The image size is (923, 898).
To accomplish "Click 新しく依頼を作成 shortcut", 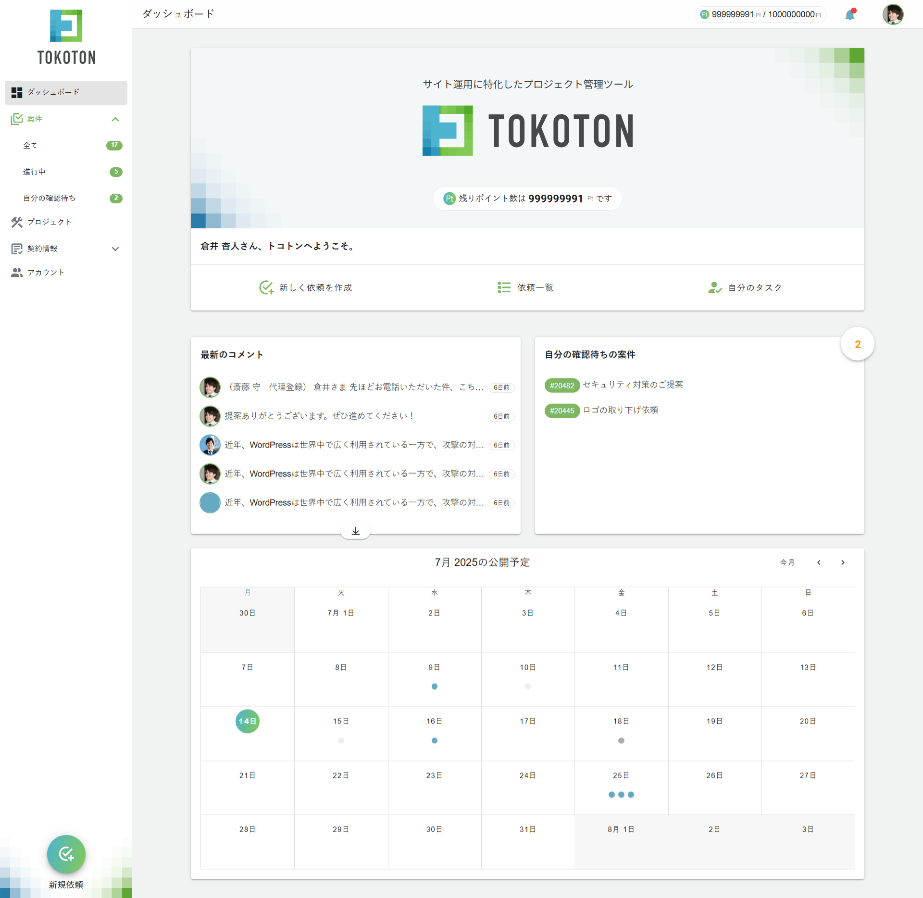I will [306, 287].
